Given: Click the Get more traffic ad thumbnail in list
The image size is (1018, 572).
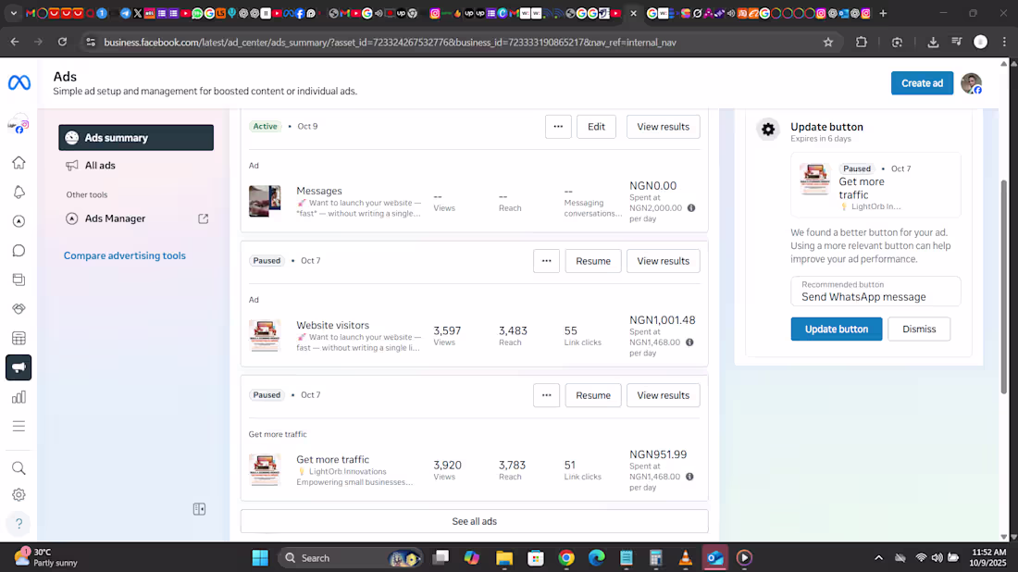Looking at the screenshot, I should pos(265,470).
